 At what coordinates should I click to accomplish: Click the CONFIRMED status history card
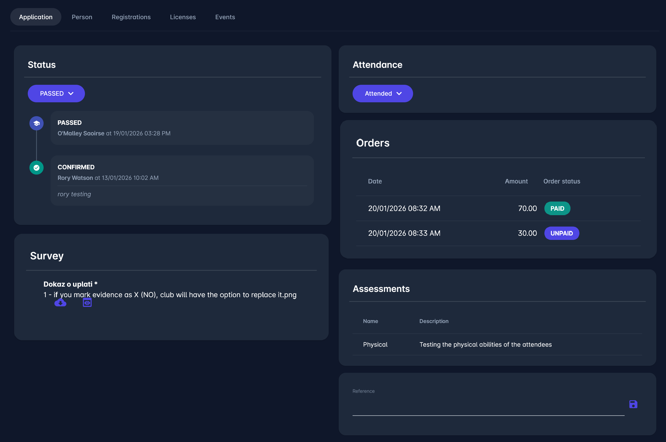click(182, 180)
